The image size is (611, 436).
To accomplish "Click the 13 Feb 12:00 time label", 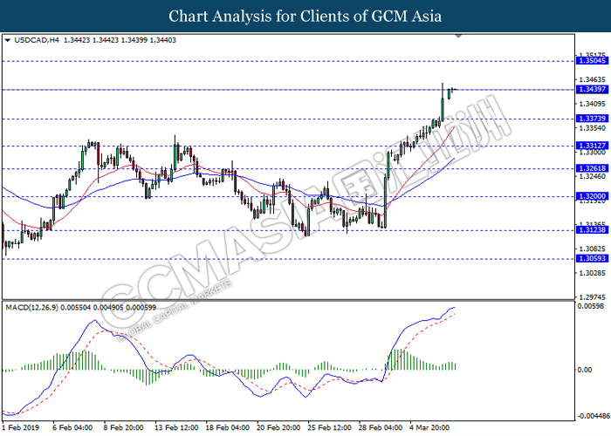I will pyautogui.click(x=176, y=427).
